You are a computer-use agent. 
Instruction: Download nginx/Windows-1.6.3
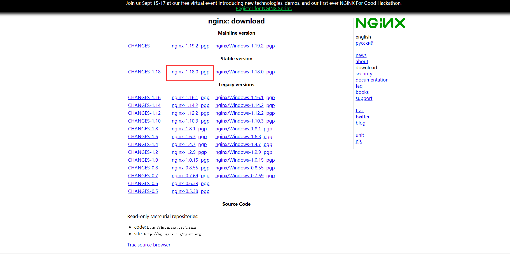pos(238,136)
